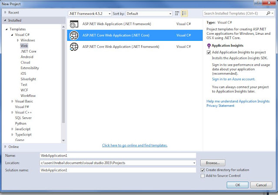Click the help question mark button
Image resolution: width=278 pixels, height=195 pixels.
(258, 3)
